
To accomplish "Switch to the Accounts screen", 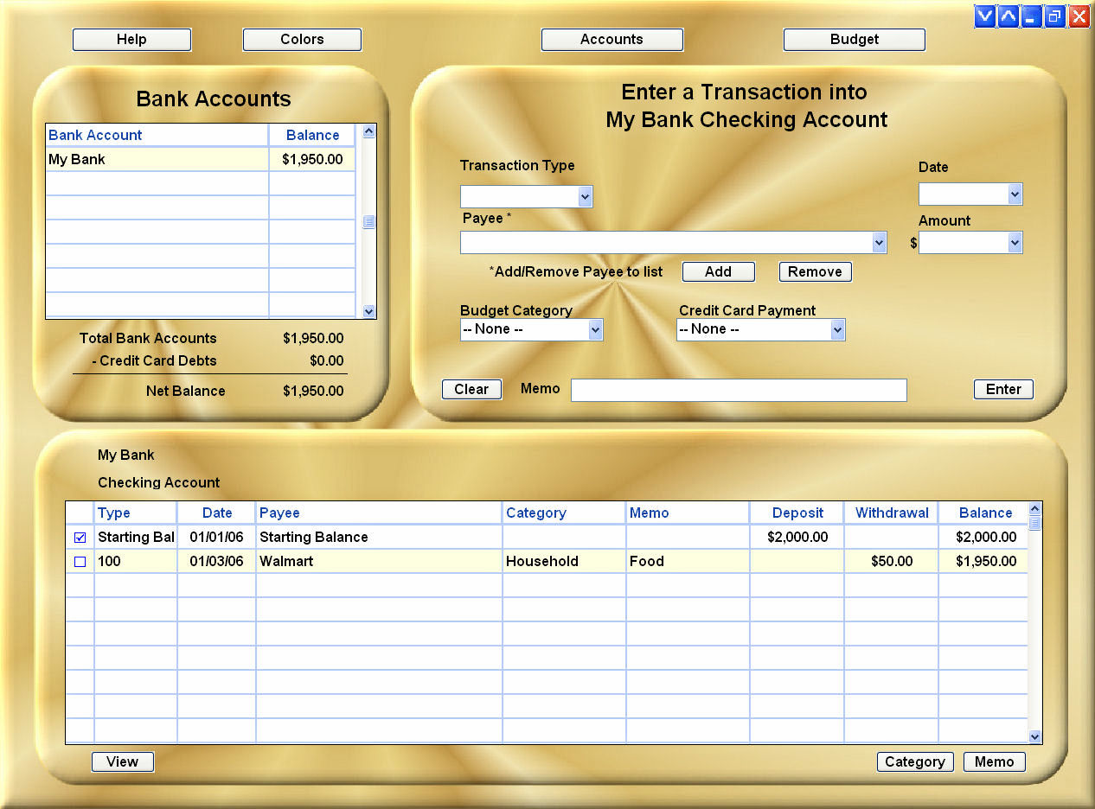I will 612,39.
